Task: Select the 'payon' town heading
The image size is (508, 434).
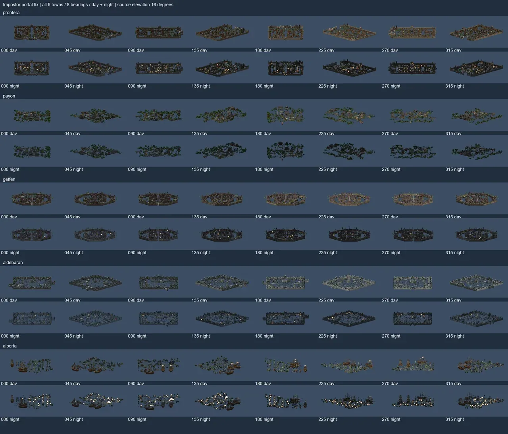Action: click(9, 96)
